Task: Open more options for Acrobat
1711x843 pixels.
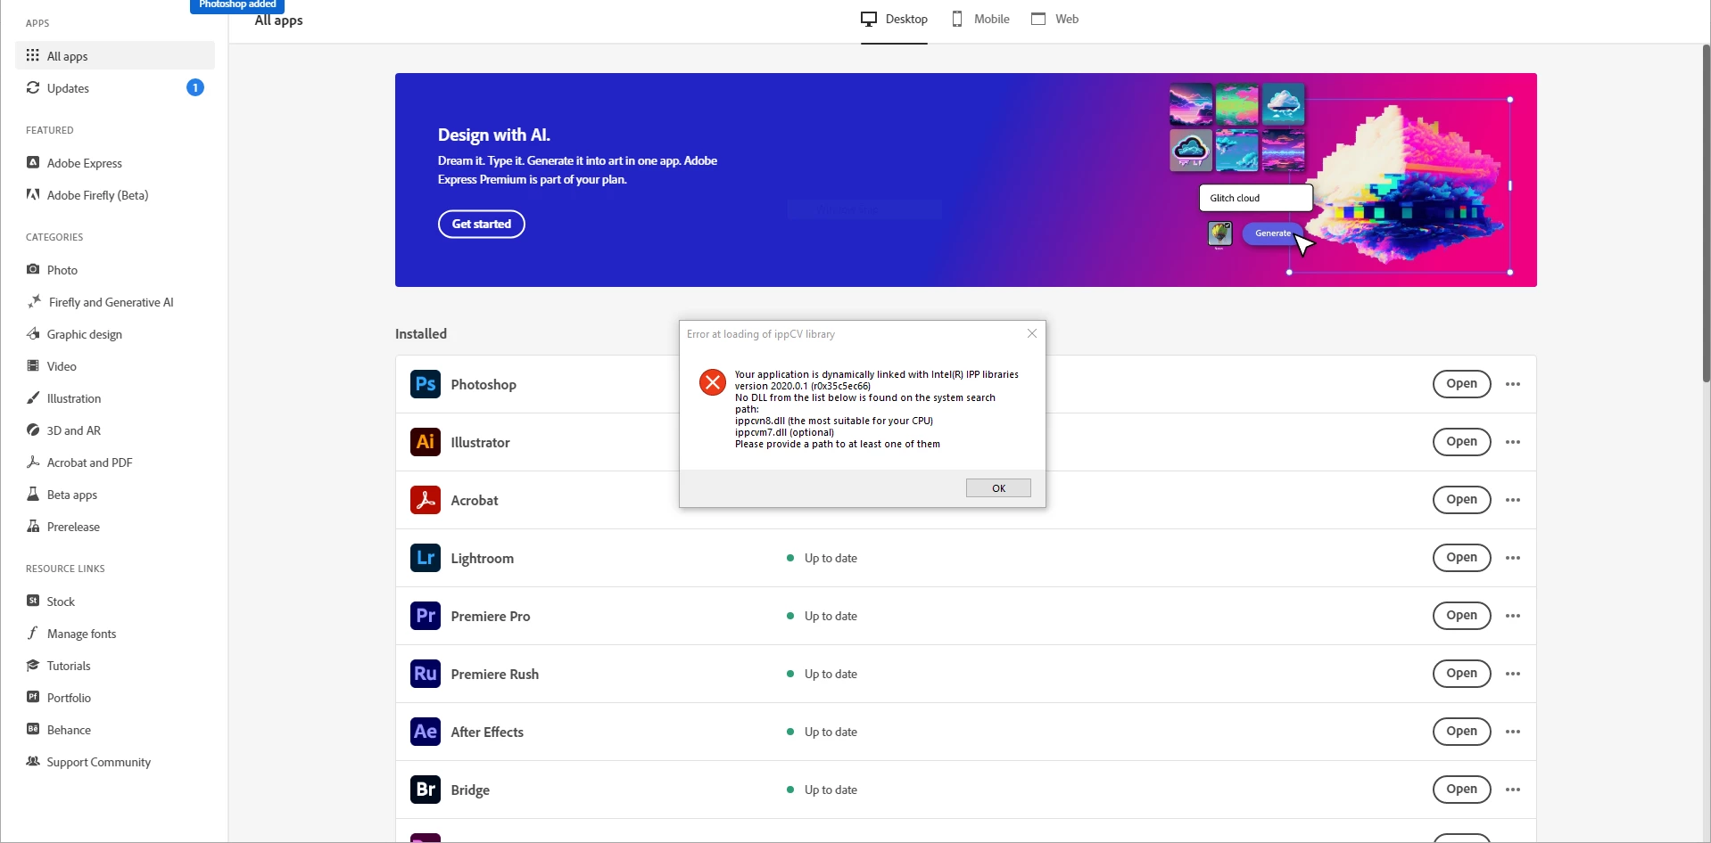Action: pos(1513,500)
